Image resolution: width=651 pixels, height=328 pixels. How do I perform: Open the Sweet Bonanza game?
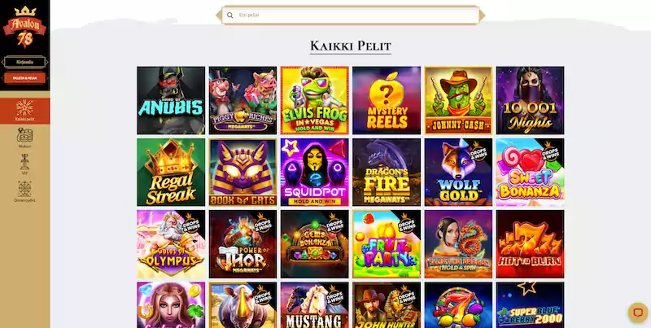pos(531,172)
